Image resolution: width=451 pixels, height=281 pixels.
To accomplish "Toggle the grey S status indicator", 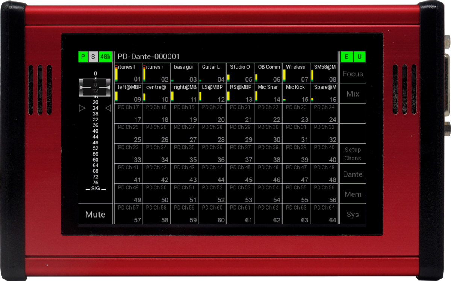I will pos(94,57).
